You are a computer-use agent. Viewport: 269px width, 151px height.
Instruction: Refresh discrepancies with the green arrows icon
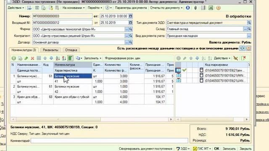tap(242, 49)
